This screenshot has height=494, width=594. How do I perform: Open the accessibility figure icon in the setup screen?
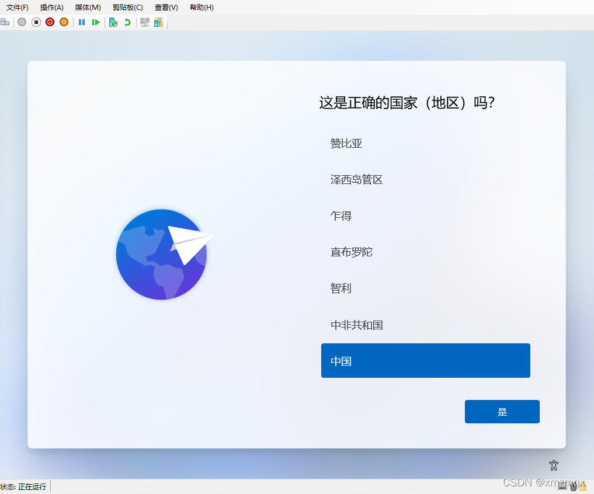click(x=554, y=465)
